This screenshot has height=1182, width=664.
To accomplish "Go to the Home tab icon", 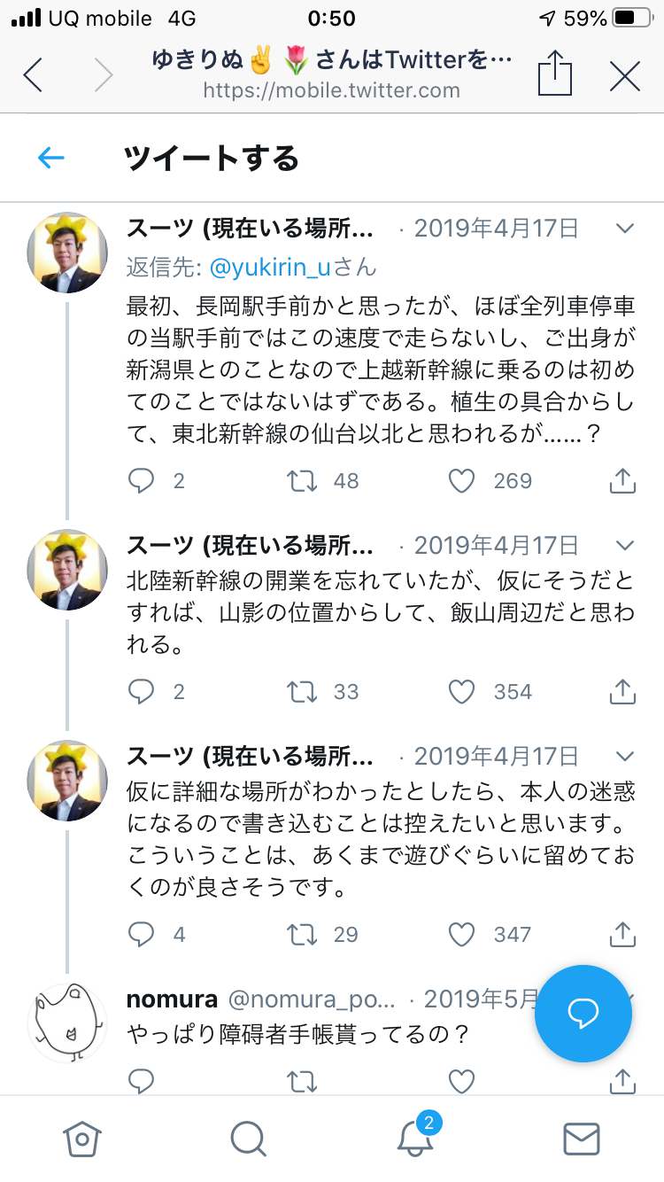I will tap(81, 1138).
